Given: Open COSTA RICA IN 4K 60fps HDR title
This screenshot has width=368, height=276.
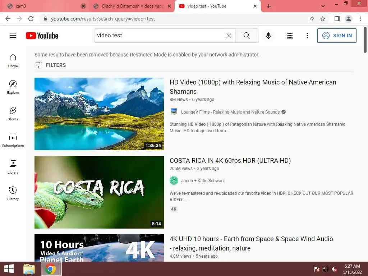Looking at the screenshot, I should (x=230, y=161).
